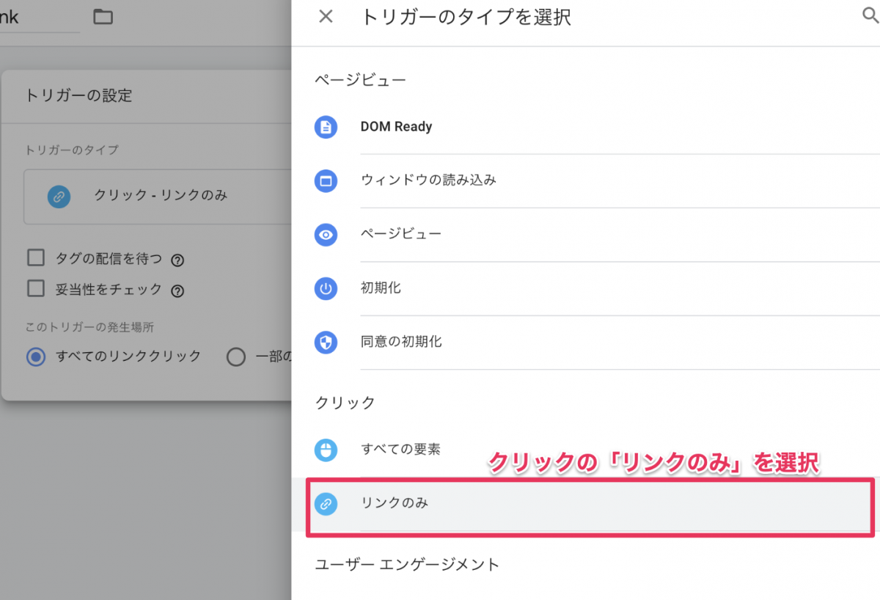Screen dimensions: 880x600
Task: Close the trigger type selection panel
Action: [x=326, y=17]
